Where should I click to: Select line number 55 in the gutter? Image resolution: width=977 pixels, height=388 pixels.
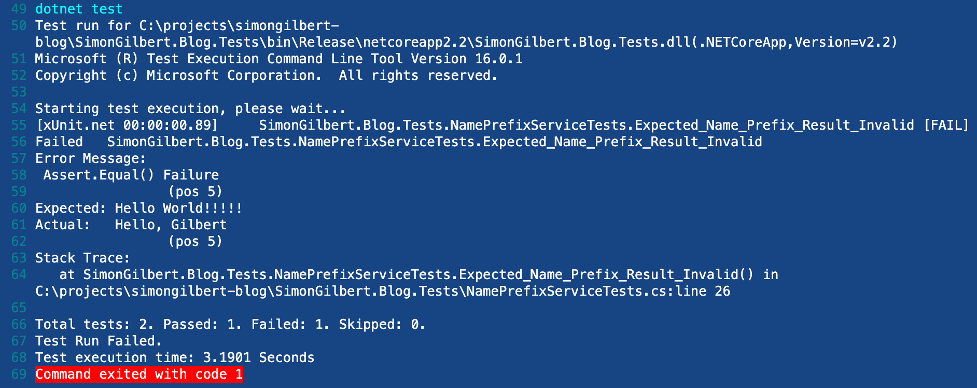point(19,125)
